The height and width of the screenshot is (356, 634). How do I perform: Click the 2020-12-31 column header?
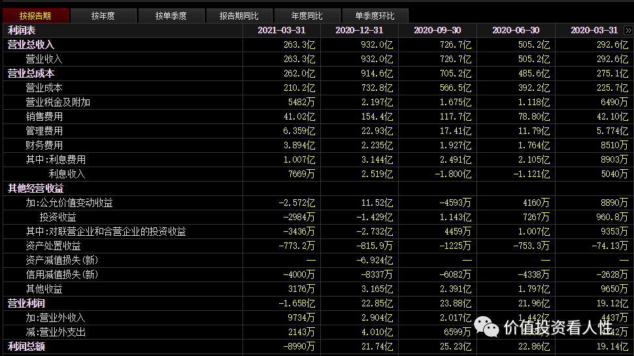[x=359, y=30]
